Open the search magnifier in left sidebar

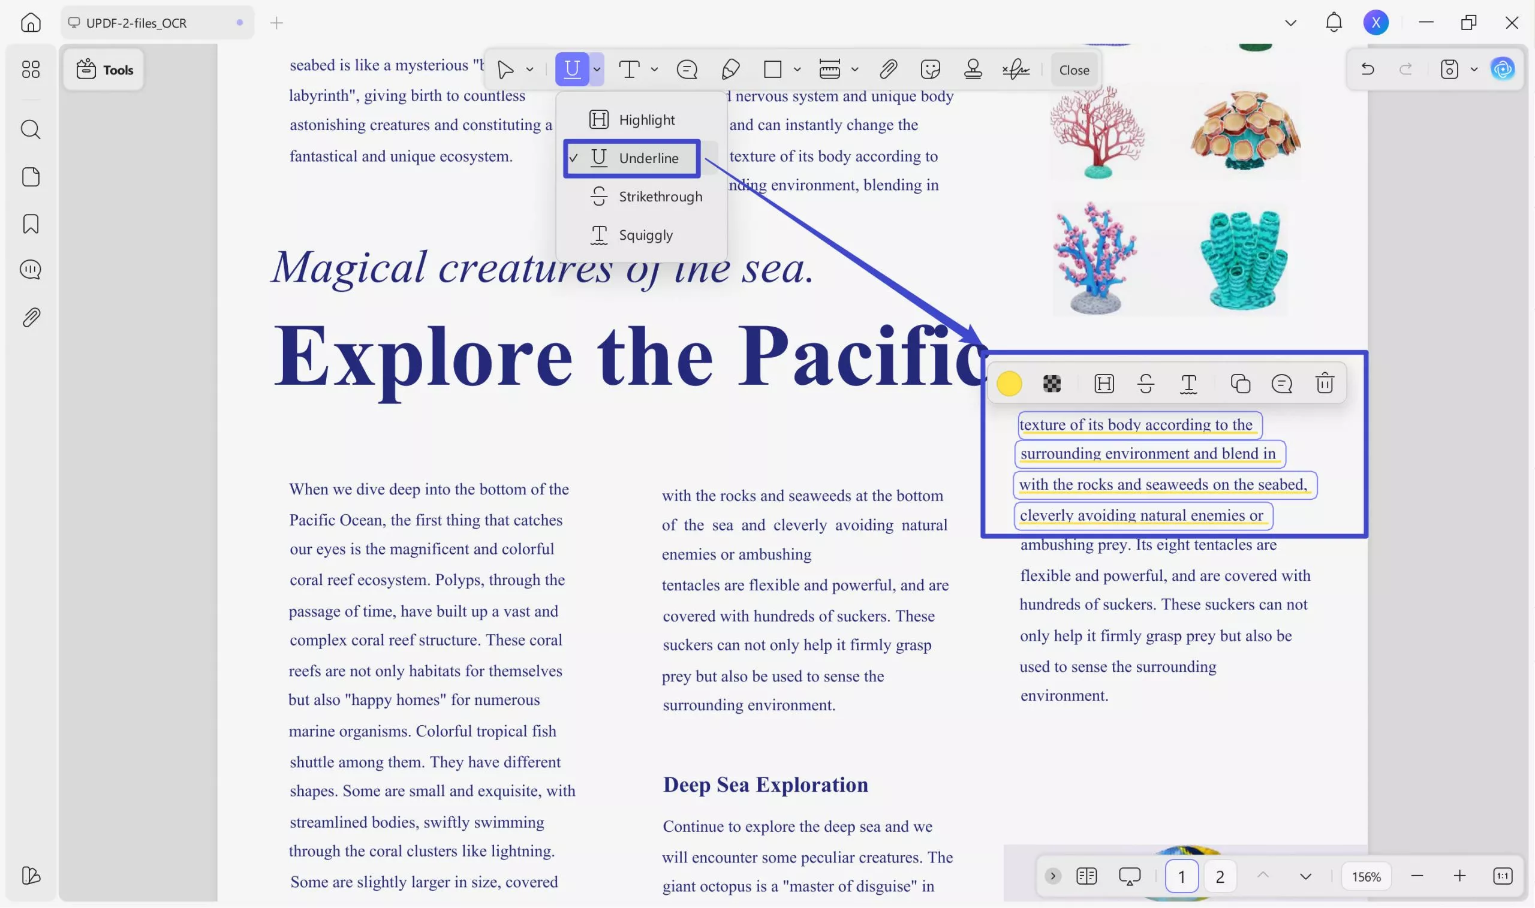tap(31, 129)
